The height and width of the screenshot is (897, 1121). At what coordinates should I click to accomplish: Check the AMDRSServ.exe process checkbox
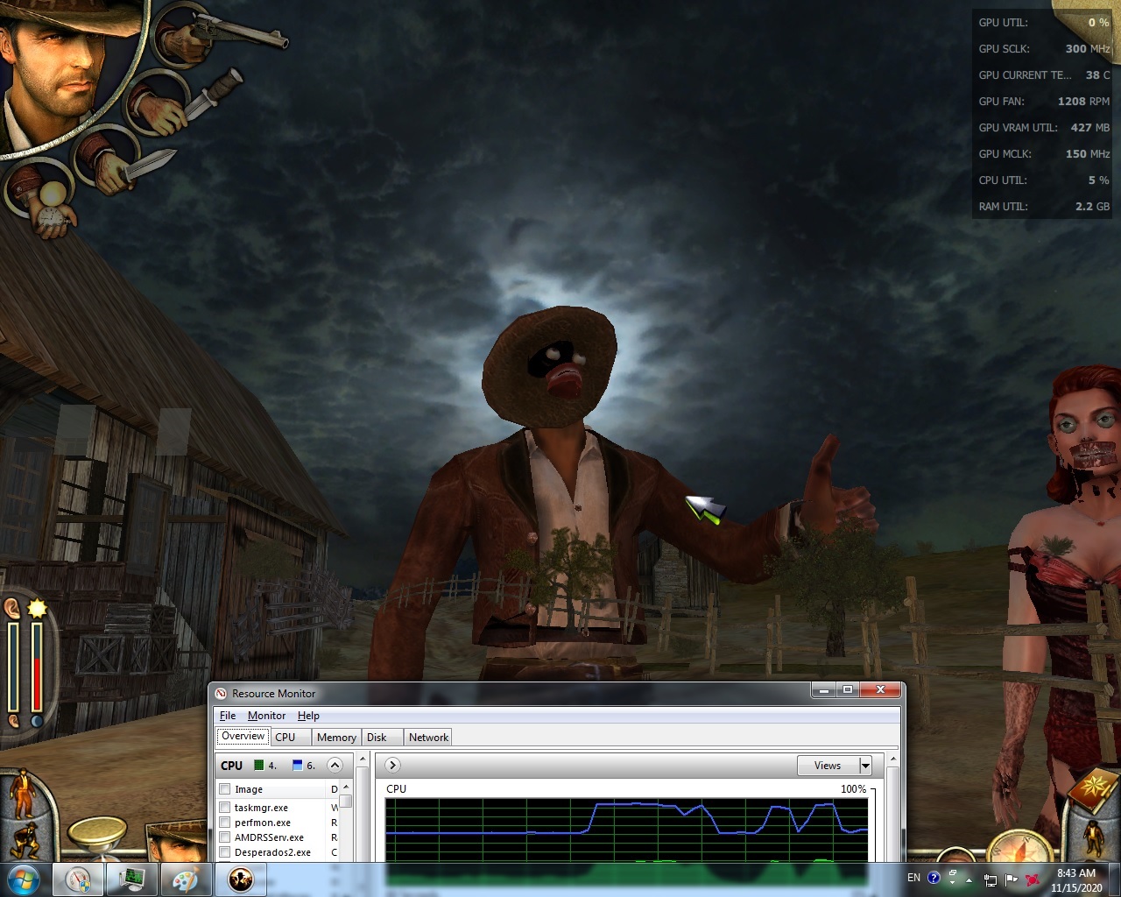[x=225, y=837]
